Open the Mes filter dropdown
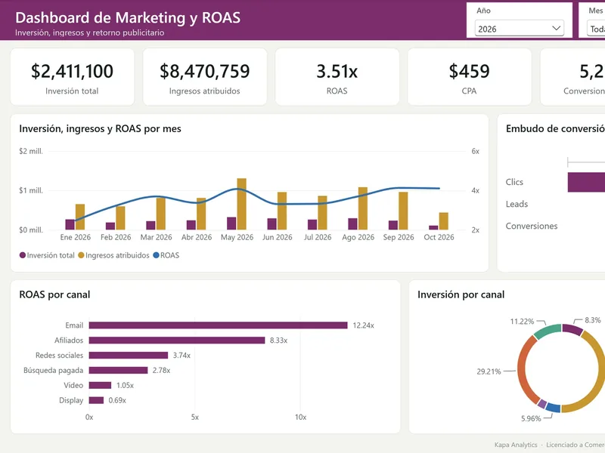 pos(596,29)
